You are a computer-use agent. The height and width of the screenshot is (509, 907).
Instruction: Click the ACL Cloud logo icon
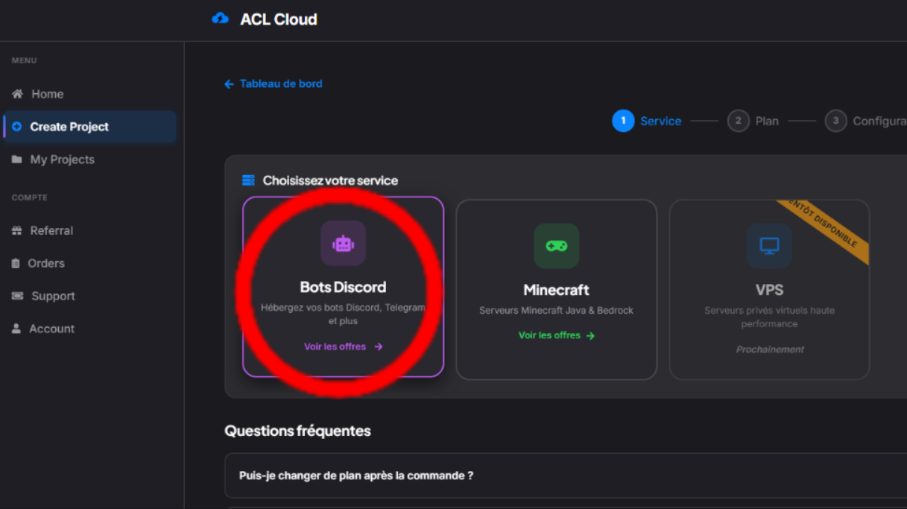click(x=219, y=18)
